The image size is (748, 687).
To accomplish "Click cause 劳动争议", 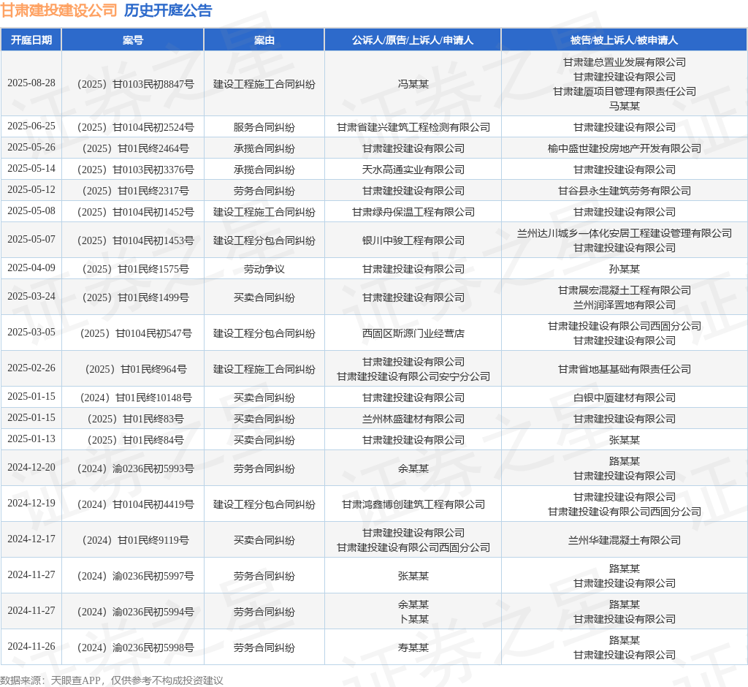I will pos(264,269).
